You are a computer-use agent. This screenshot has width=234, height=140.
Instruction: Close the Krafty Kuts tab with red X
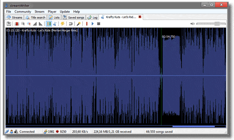click(140, 17)
